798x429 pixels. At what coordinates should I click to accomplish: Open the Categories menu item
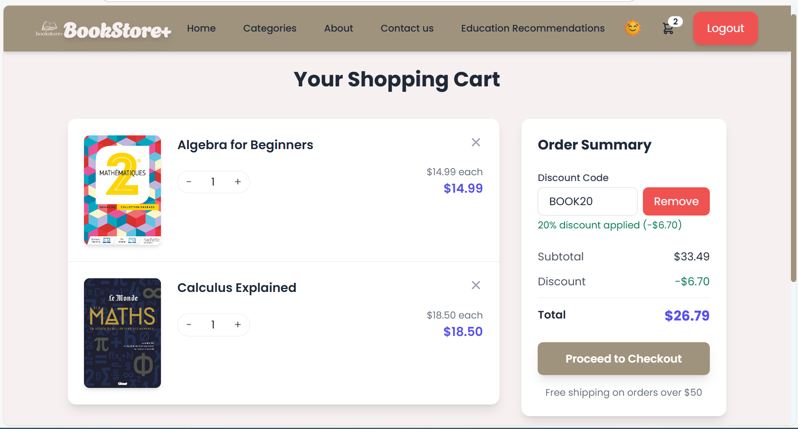click(x=270, y=28)
